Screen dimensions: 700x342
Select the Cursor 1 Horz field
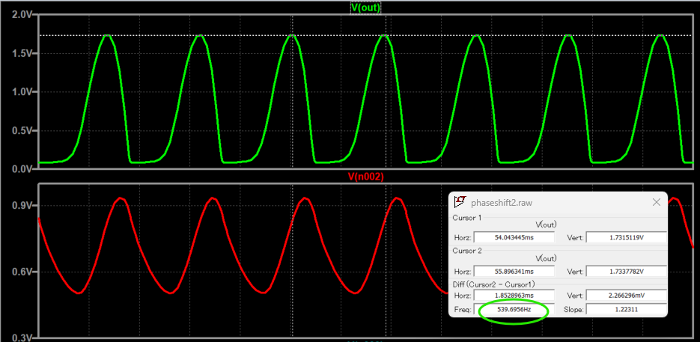514,237
